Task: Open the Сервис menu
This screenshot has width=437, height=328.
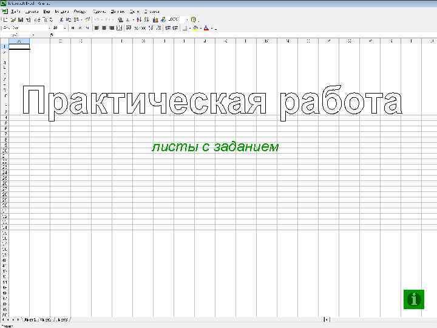Action: [99, 12]
